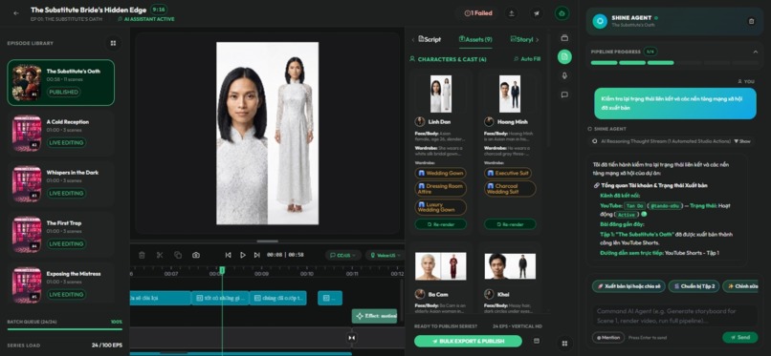Image resolution: width=771 pixels, height=356 pixels.
Task: Re-render Hoang Minh character
Action: coord(510,224)
